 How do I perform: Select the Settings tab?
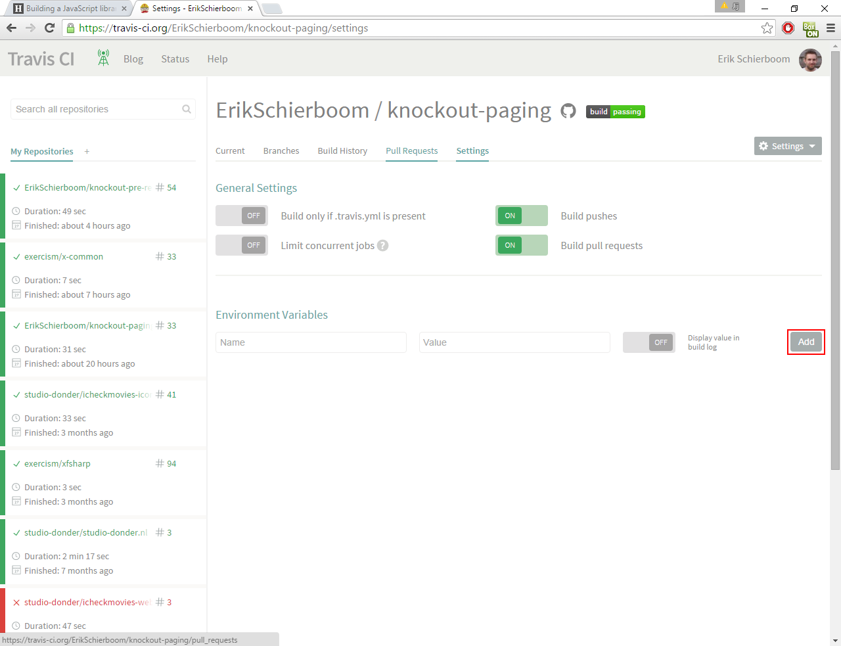(472, 151)
